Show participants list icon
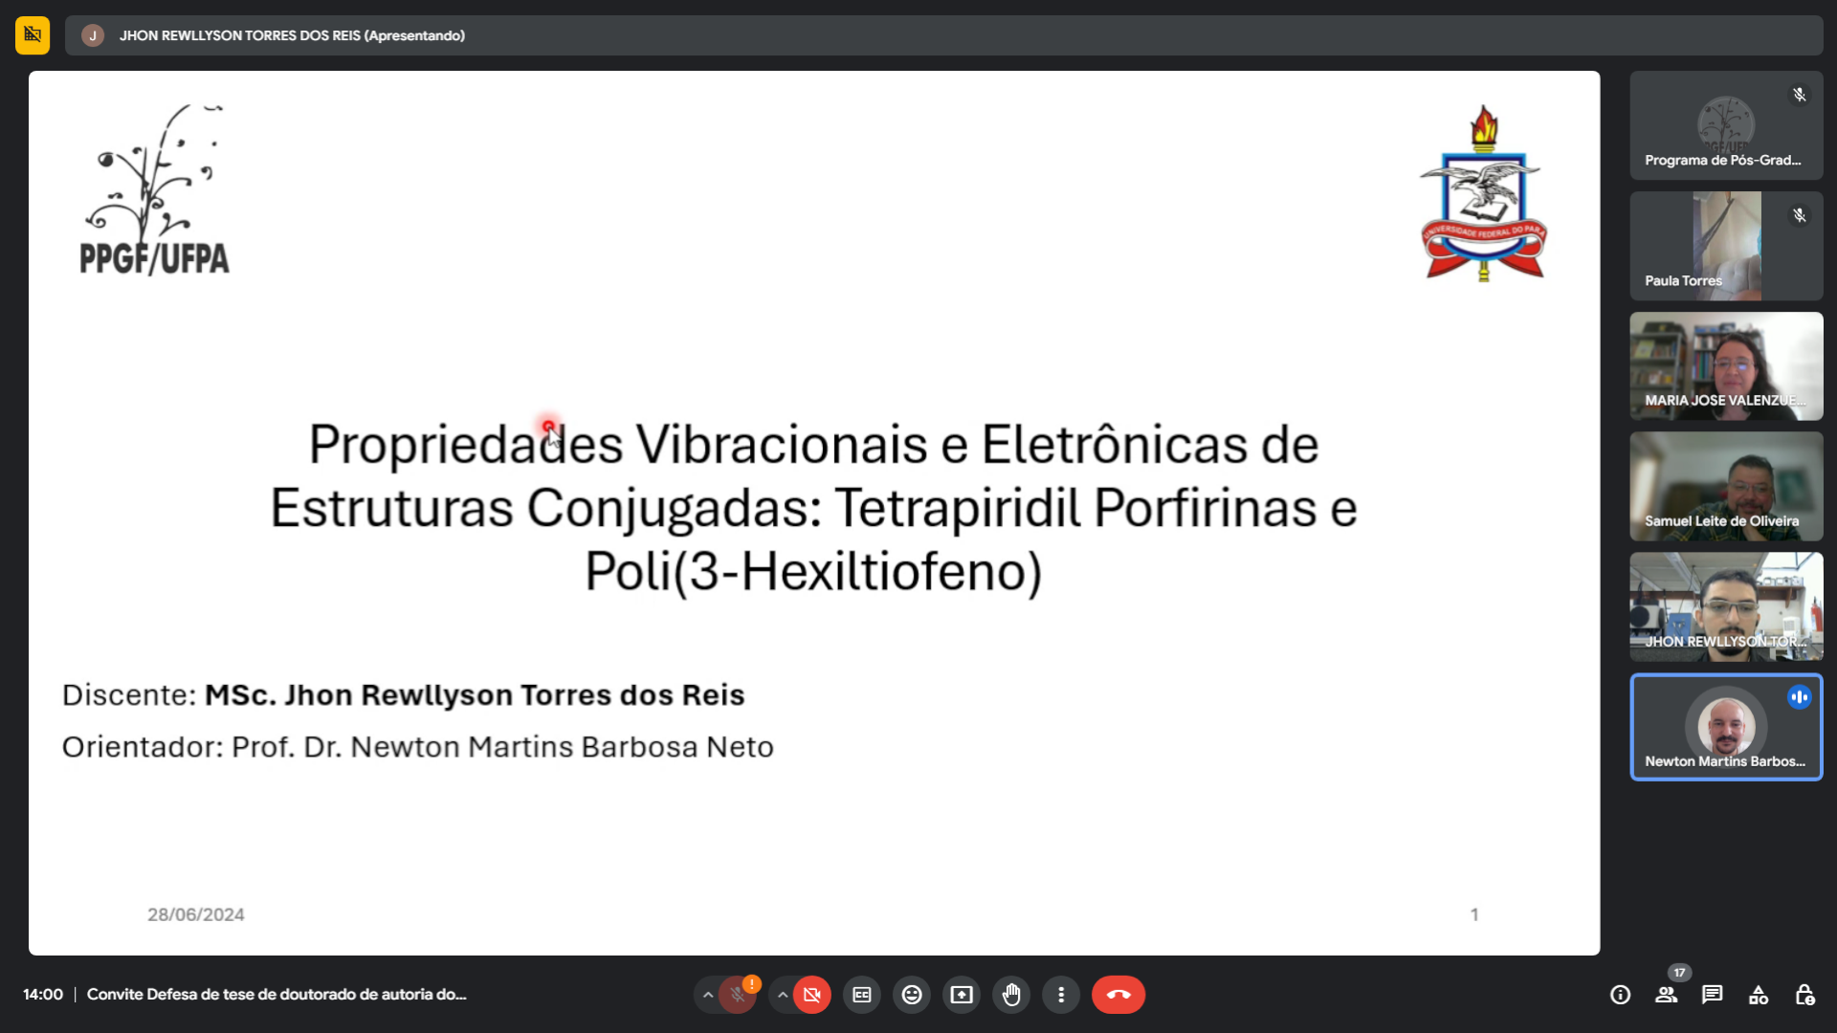This screenshot has width=1837, height=1033. pyautogui.click(x=1667, y=995)
